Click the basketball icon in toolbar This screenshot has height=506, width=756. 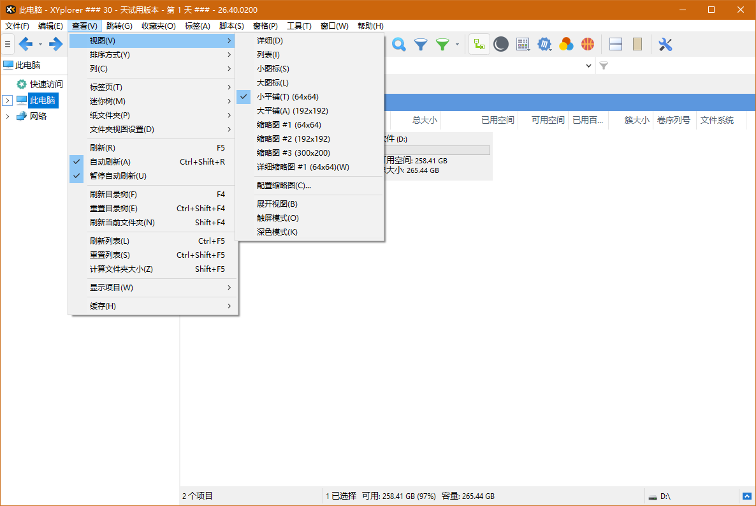(x=587, y=45)
